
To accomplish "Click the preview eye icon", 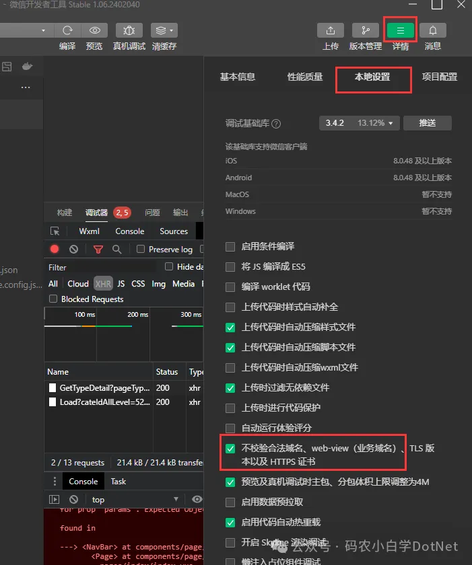I will point(94,31).
